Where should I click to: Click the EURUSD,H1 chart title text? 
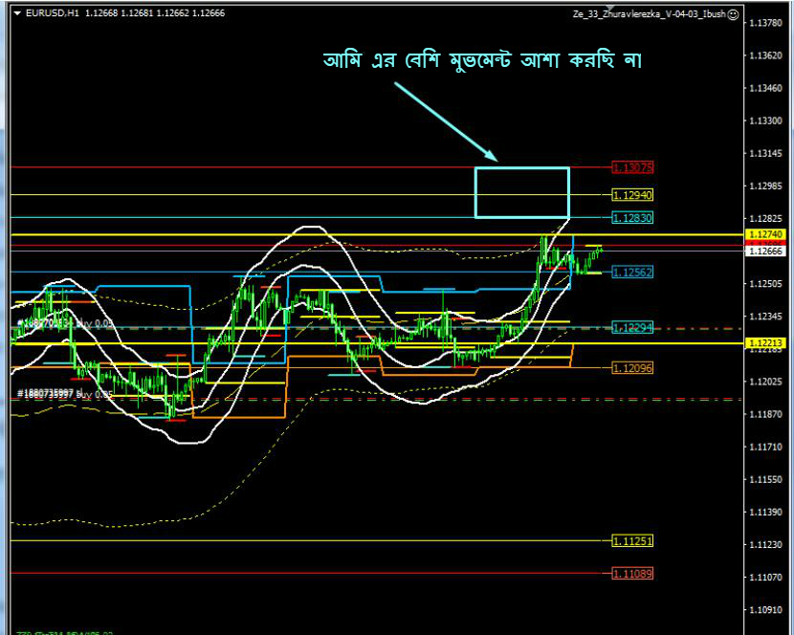[x=53, y=13]
